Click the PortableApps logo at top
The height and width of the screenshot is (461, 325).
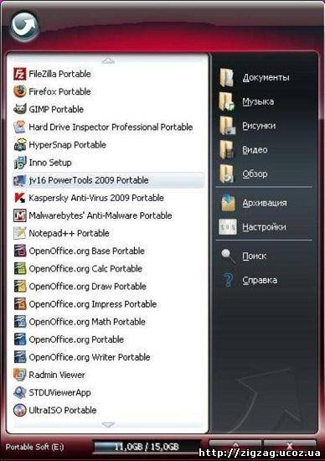point(24,26)
